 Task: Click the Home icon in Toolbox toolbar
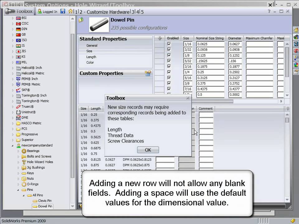point(70,11)
